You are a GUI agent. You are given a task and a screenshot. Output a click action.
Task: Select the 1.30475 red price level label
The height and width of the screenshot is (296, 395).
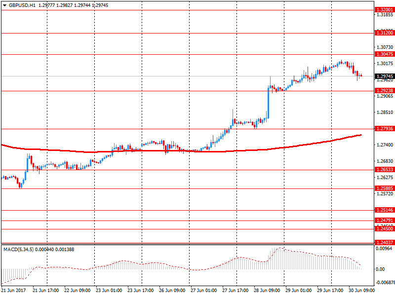(385, 54)
